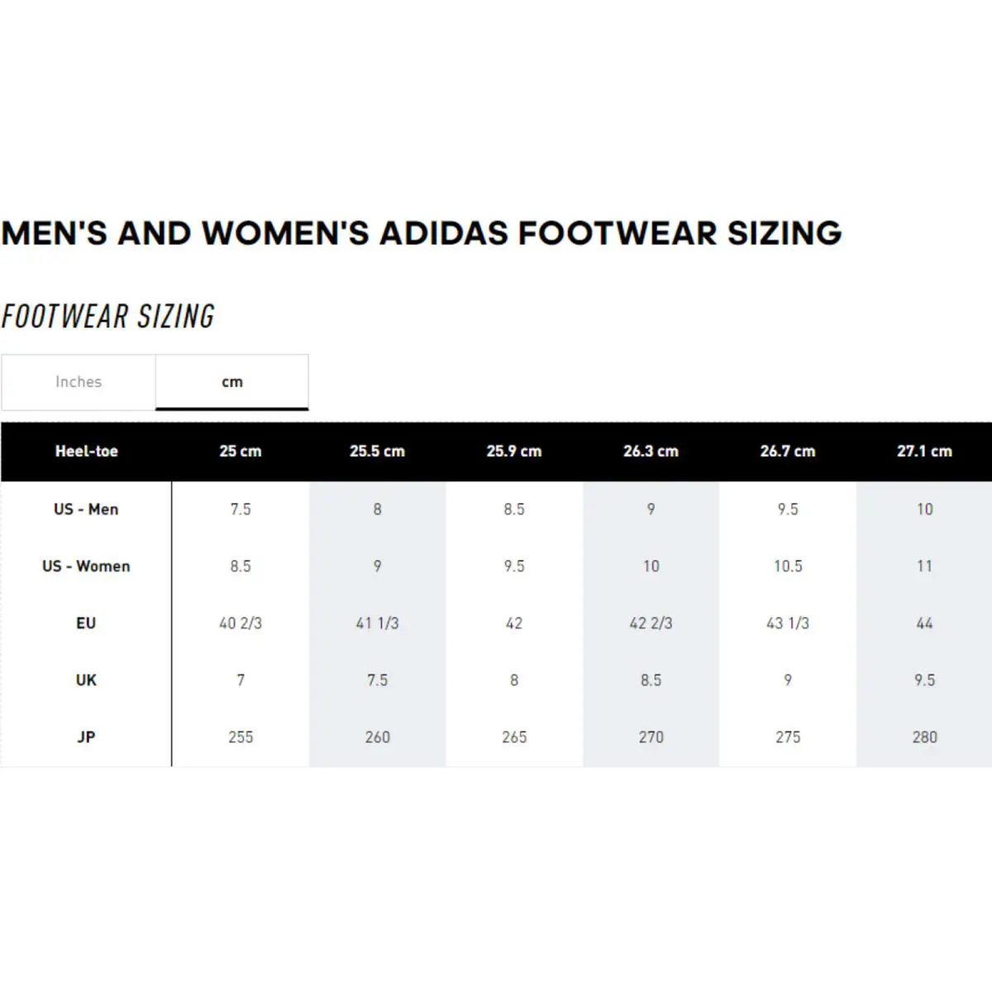
Task: Click the Heel-toe header cell
Action: click(86, 451)
